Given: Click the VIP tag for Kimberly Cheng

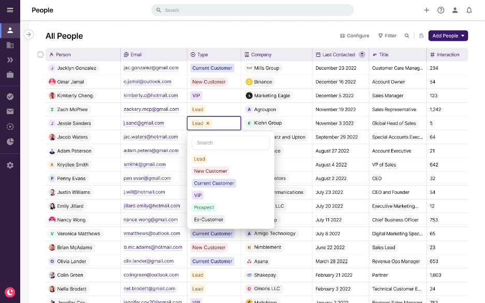Looking at the screenshot, I should coord(196,96).
